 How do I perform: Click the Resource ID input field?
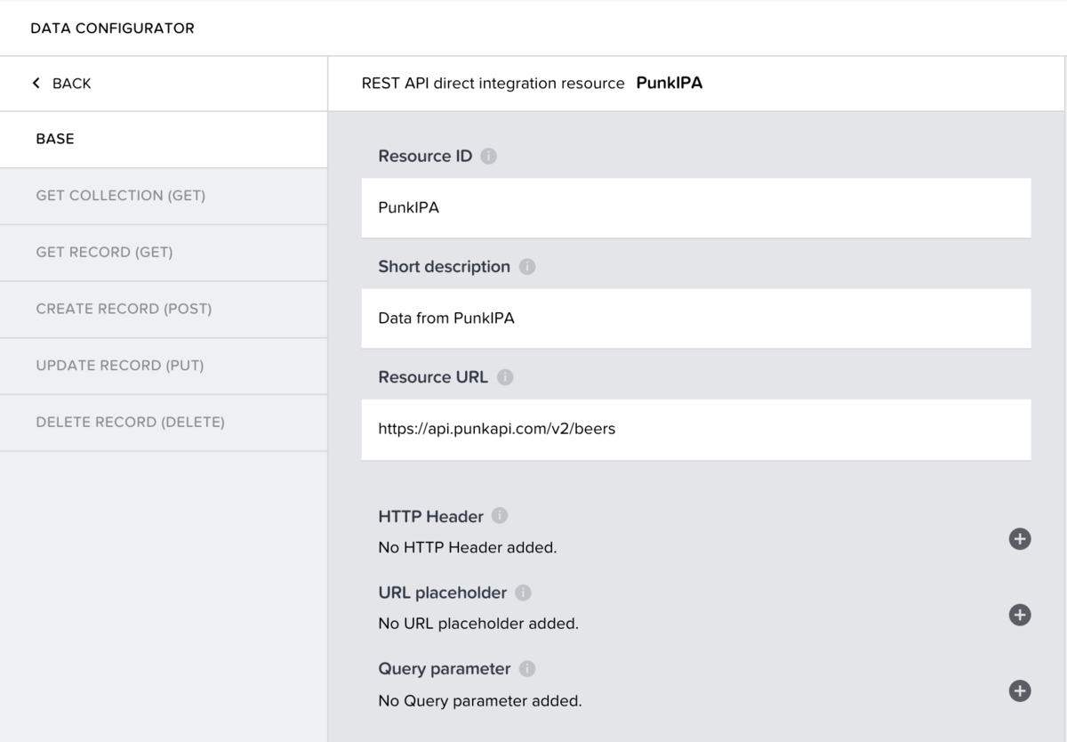click(x=695, y=208)
